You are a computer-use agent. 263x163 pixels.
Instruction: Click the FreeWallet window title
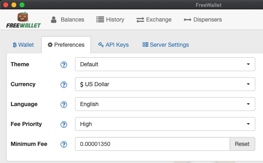[x=208, y=5]
